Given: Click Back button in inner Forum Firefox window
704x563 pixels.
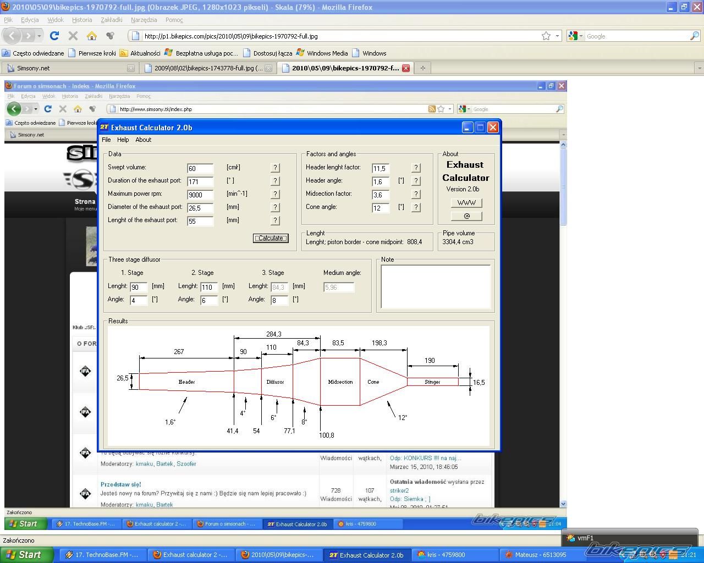Looking at the screenshot, I should click(14, 109).
